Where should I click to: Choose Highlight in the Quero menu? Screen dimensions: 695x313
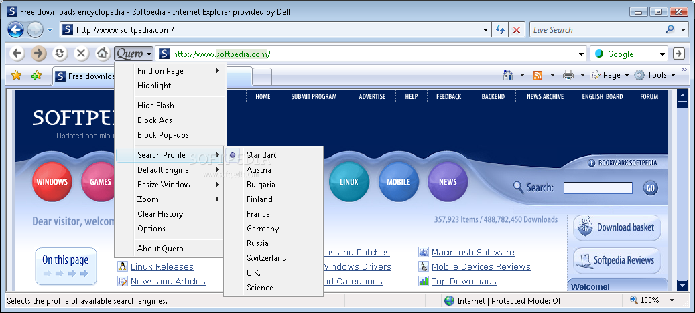[x=171, y=86]
